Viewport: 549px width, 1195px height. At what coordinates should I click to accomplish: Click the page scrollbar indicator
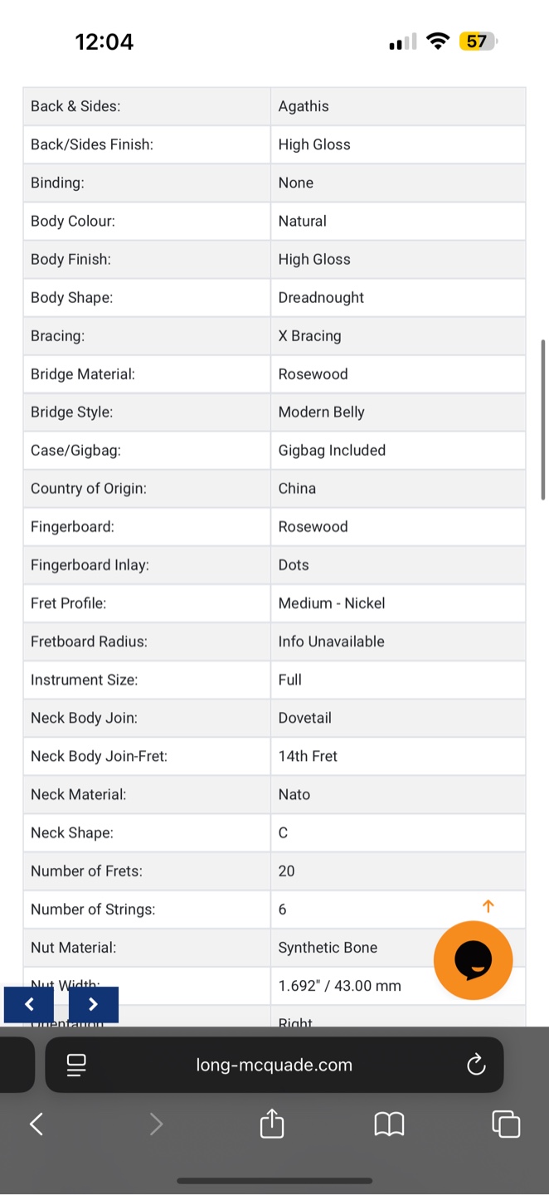coord(543,419)
